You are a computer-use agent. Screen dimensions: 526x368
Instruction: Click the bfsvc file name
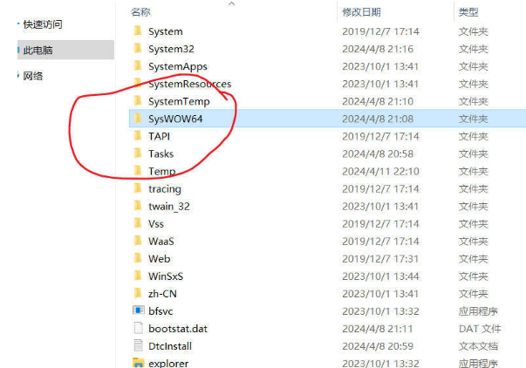coord(161,311)
